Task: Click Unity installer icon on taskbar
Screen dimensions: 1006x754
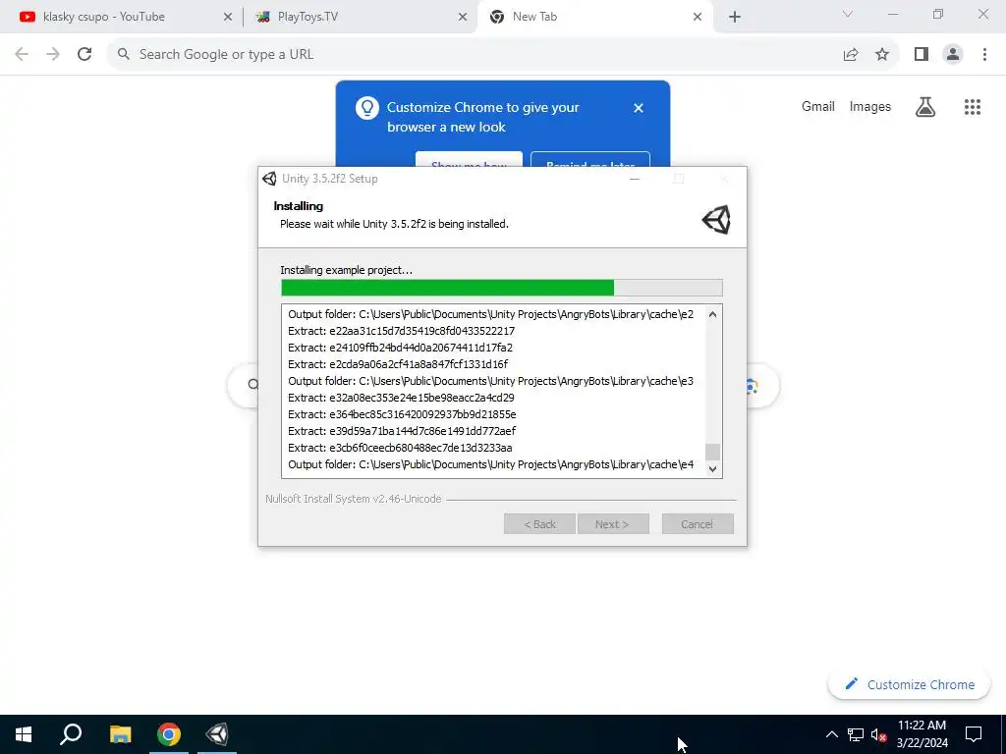Action: tap(217, 734)
